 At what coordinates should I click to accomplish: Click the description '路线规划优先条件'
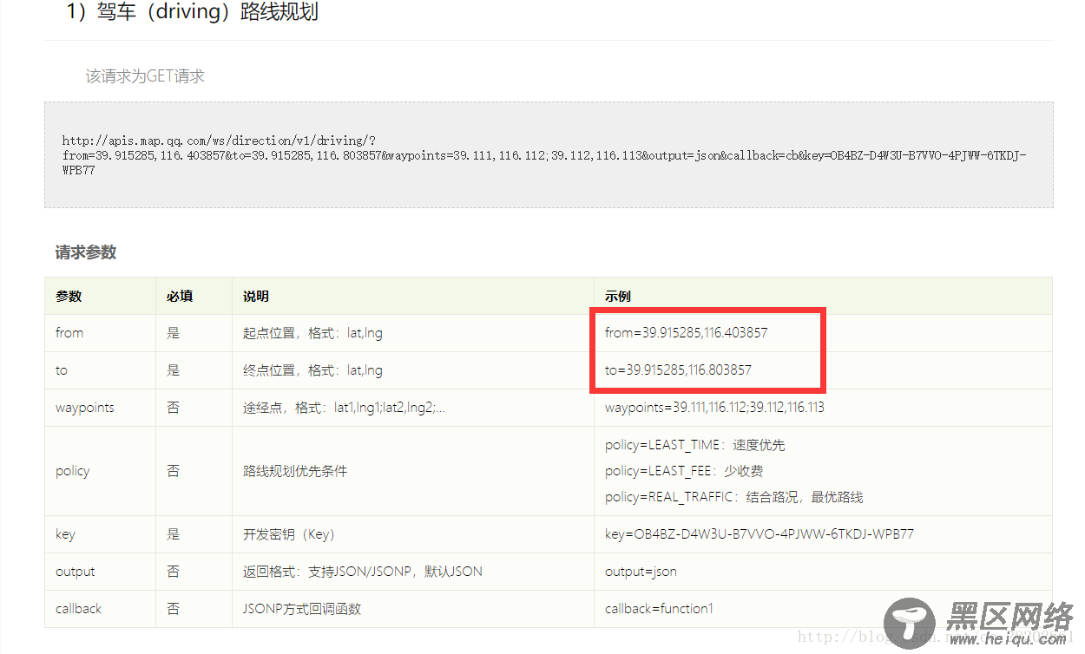tap(295, 471)
